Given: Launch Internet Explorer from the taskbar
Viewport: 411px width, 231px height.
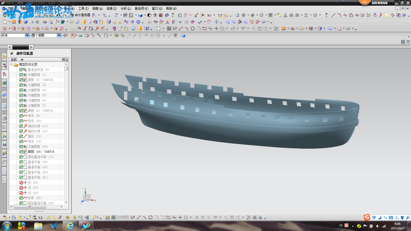Looking at the screenshot, I should [x=70, y=226].
